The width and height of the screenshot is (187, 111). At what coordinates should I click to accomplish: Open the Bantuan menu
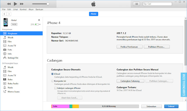(x=39, y=9)
